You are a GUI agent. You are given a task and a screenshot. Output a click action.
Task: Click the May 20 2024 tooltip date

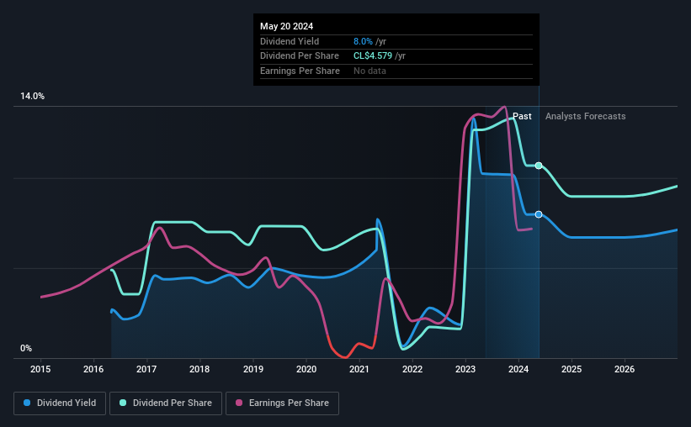click(x=286, y=26)
